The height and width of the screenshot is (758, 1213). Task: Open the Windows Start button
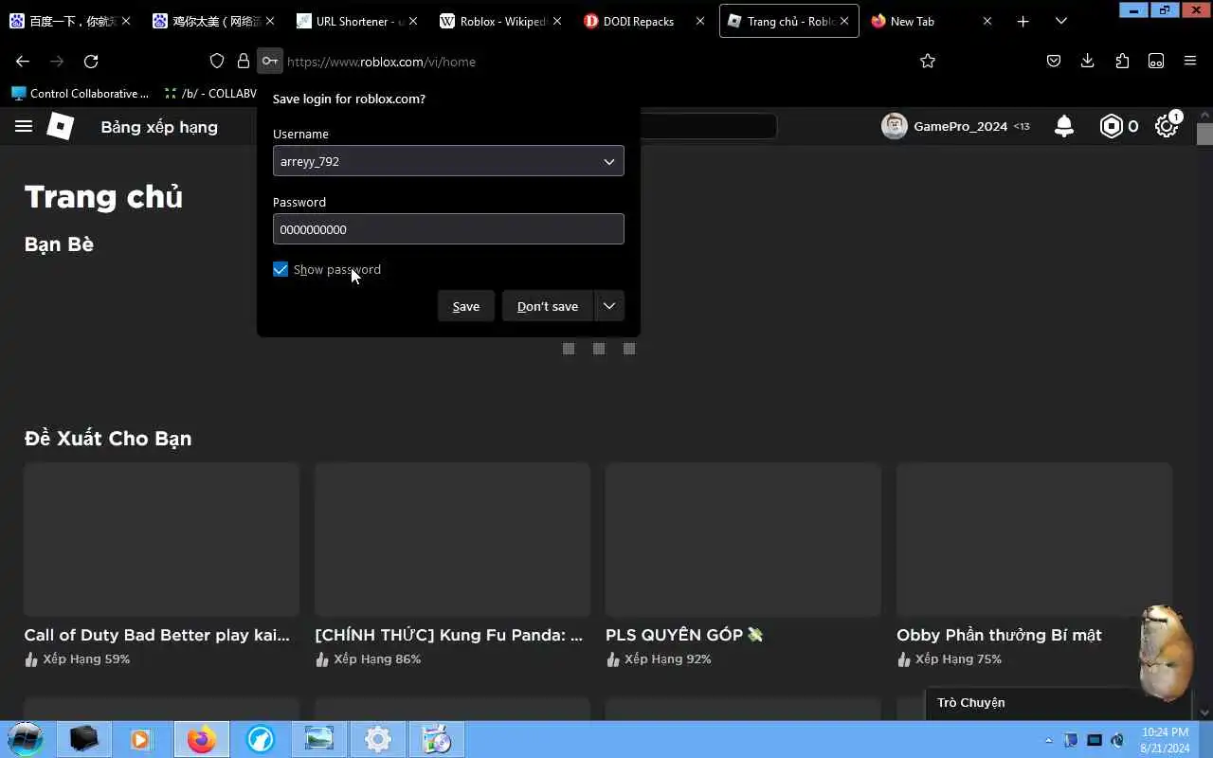[x=26, y=739]
